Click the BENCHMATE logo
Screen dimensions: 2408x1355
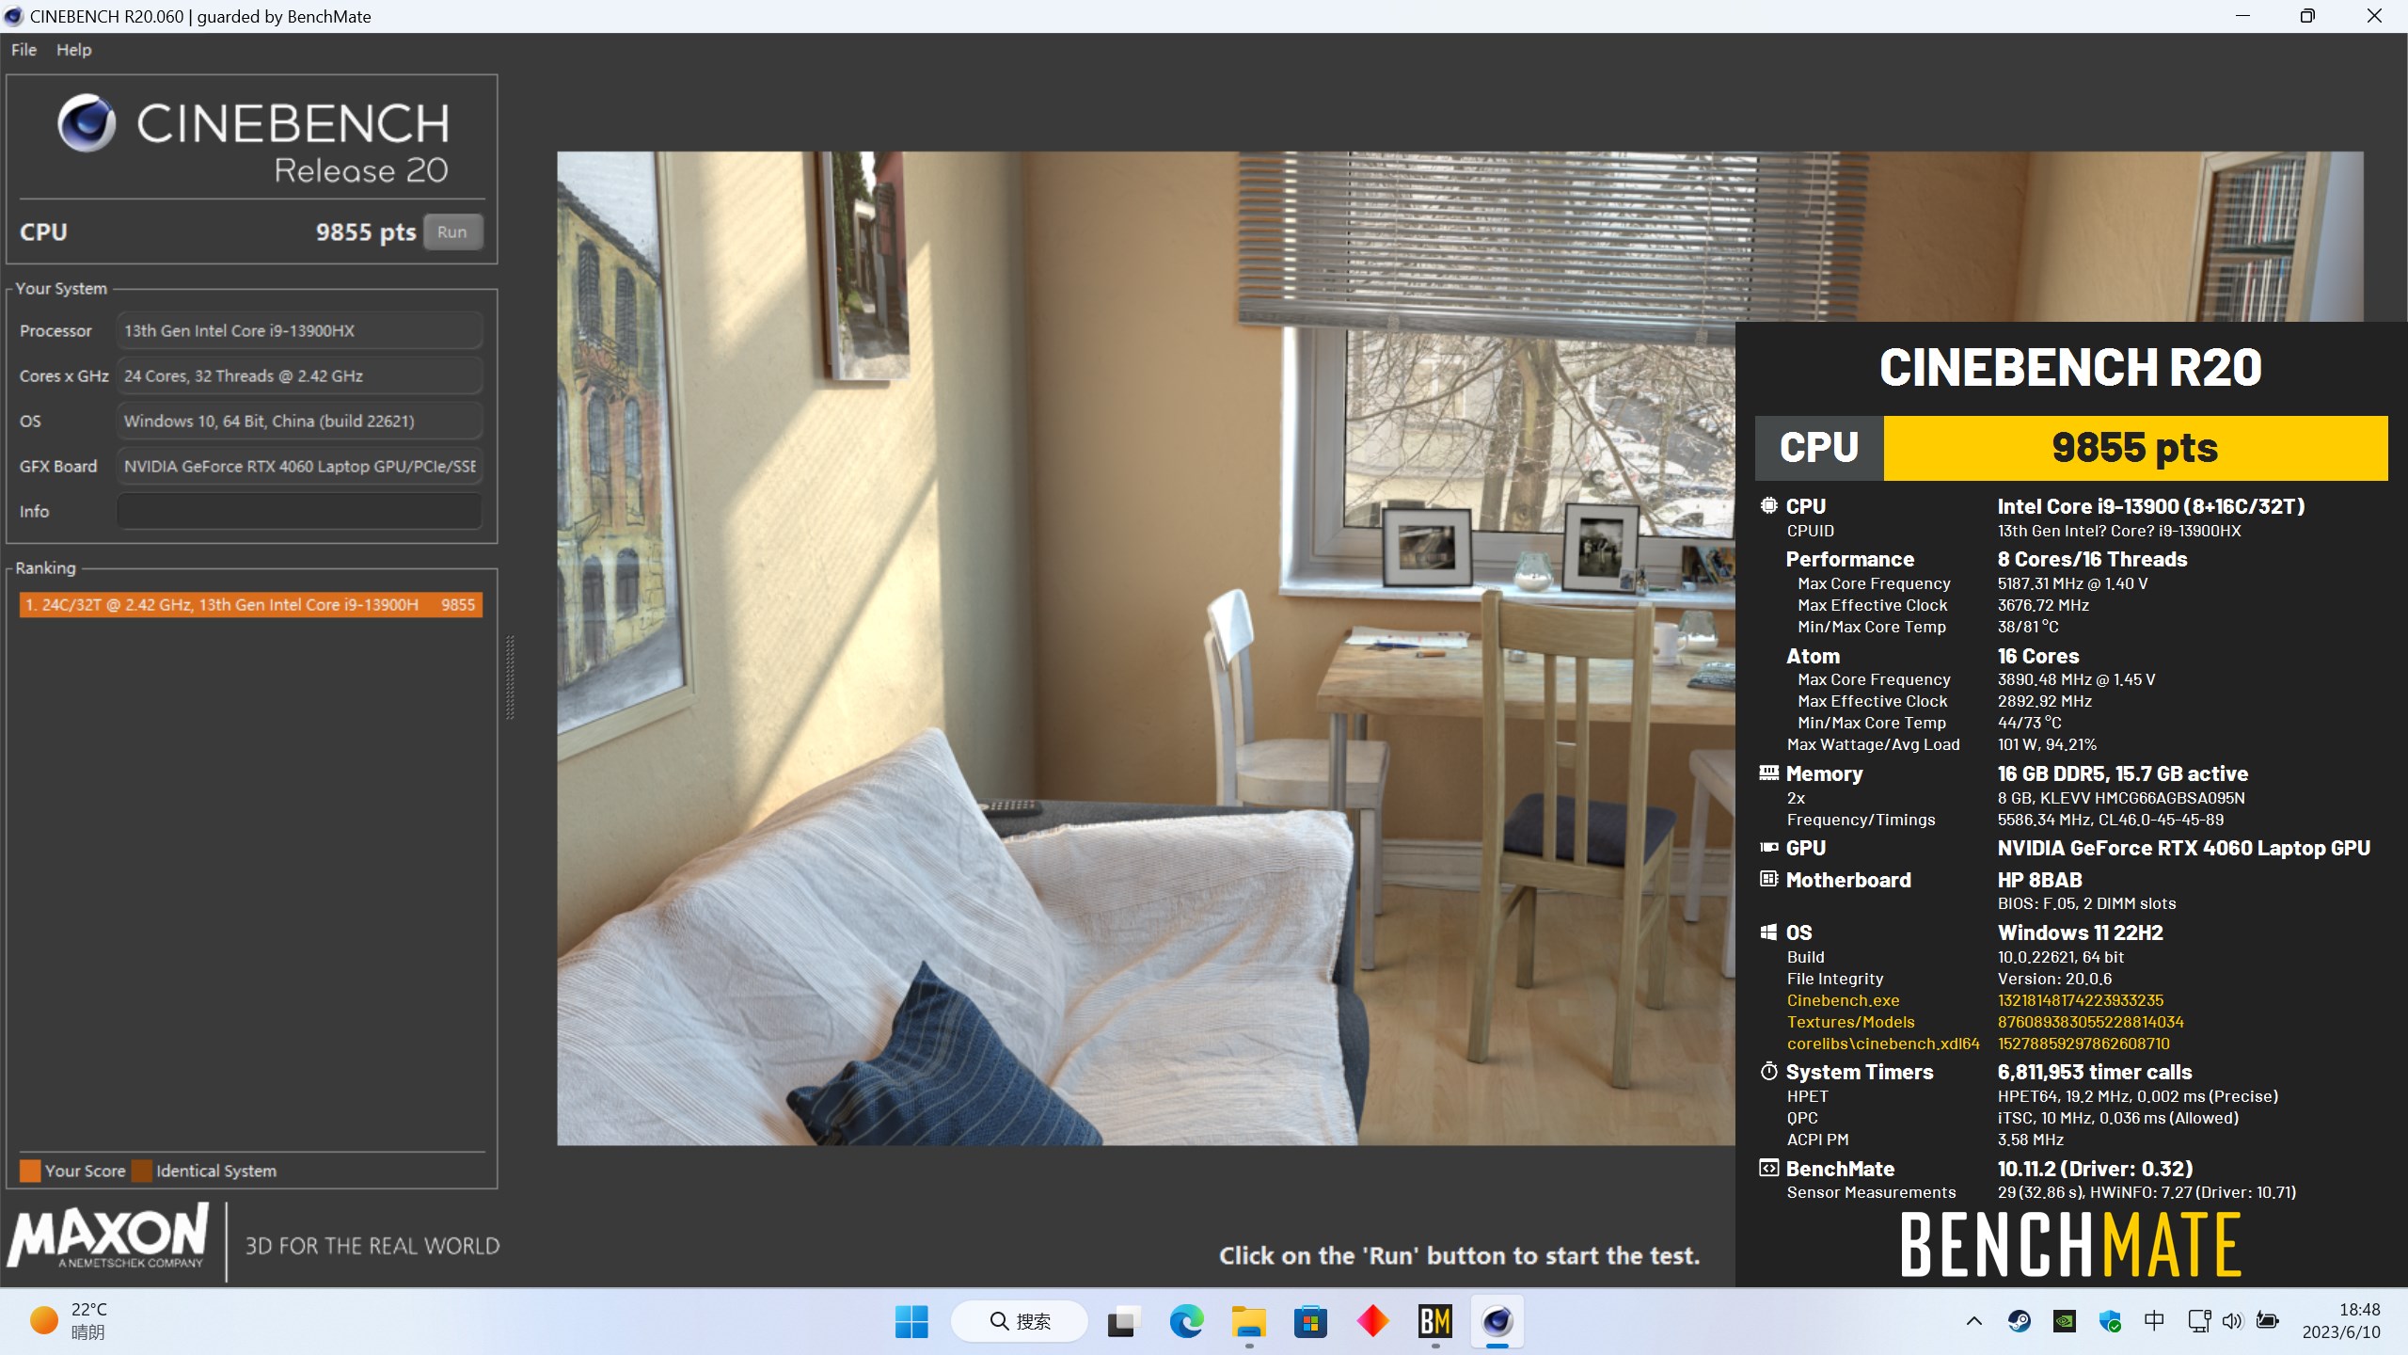click(2070, 1244)
